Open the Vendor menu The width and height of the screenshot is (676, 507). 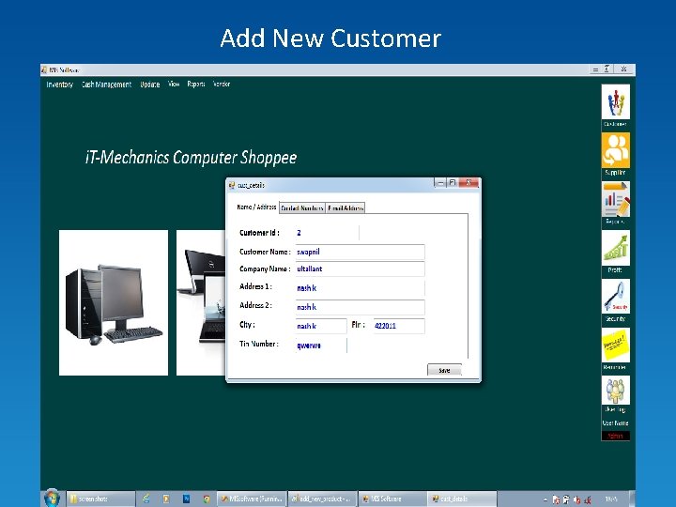[x=222, y=84]
